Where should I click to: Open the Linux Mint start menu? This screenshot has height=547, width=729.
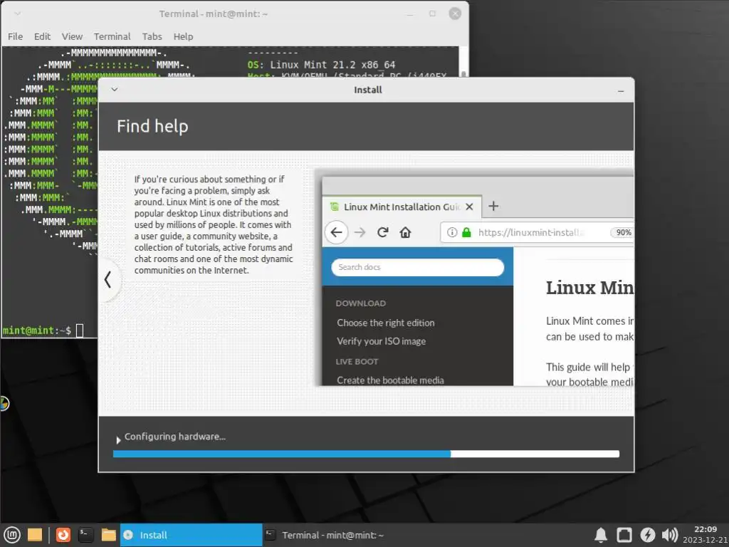click(11, 535)
